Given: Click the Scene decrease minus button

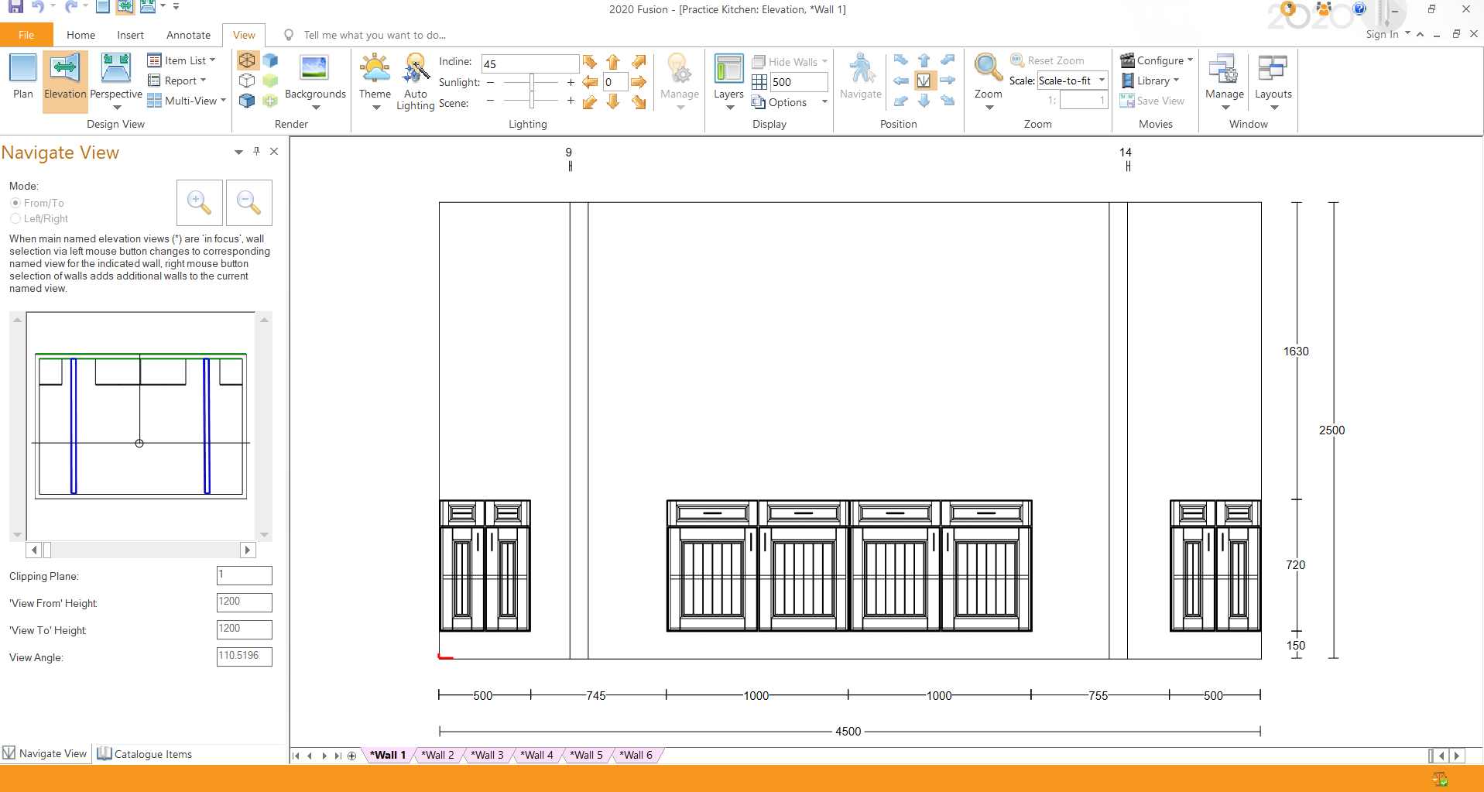Looking at the screenshot, I should click(x=490, y=101).
